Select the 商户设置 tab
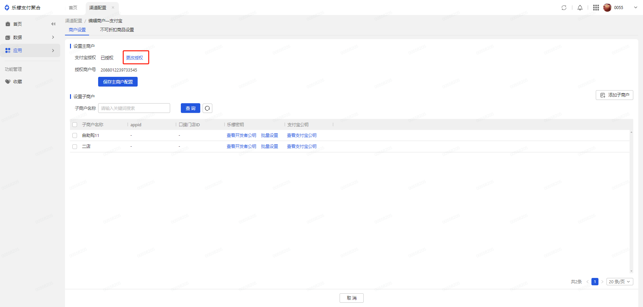 coord(77,30)
